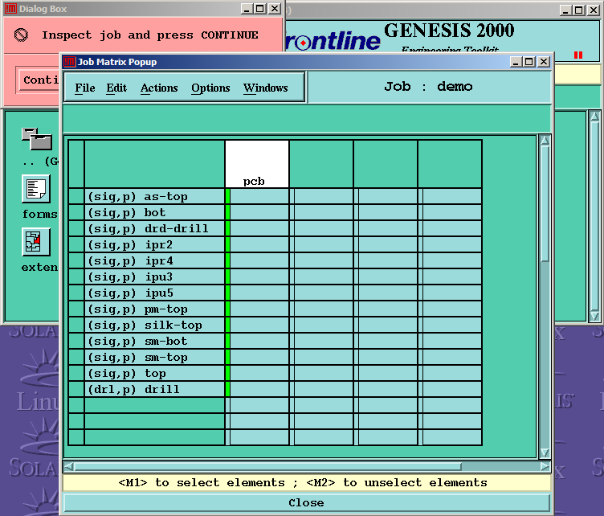This screenshot has height=516, width=604.
Task: Maximize the Job Matrix Popup window
Action: pos(529,62)
